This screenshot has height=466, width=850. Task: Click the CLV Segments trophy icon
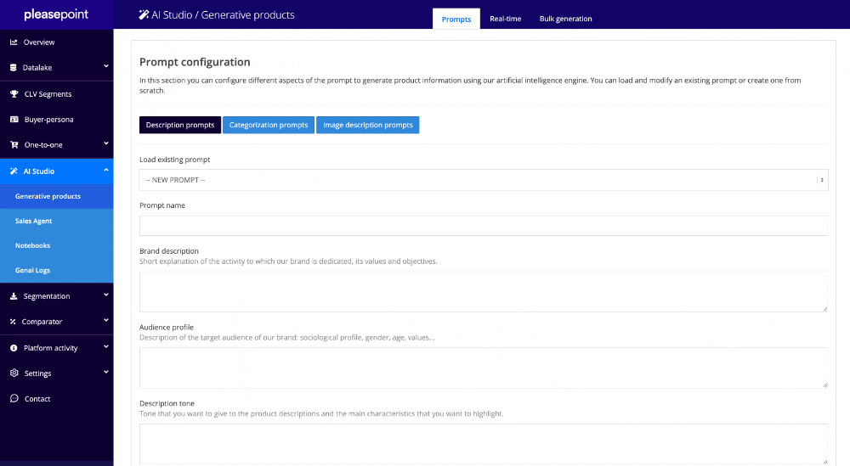14,94
